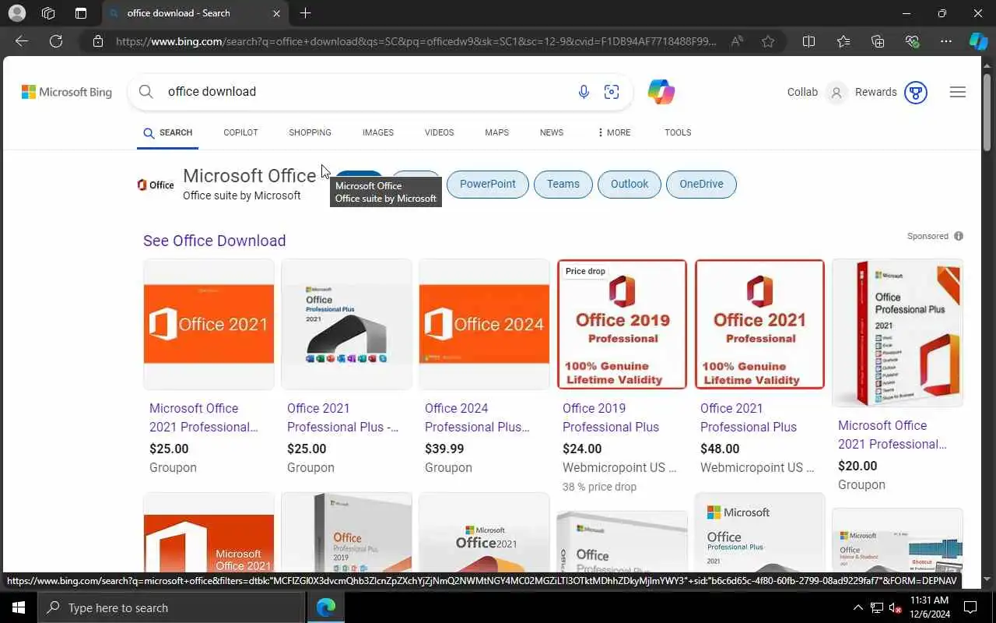The width and height of the screenshot is (996, 623).
Task: Click the Sponsored info icon
Action: [x=959, y=236]
